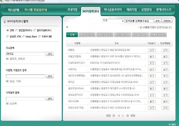
Task: Select the 글로벌 ATM radio option
Action: pos(8,37)
